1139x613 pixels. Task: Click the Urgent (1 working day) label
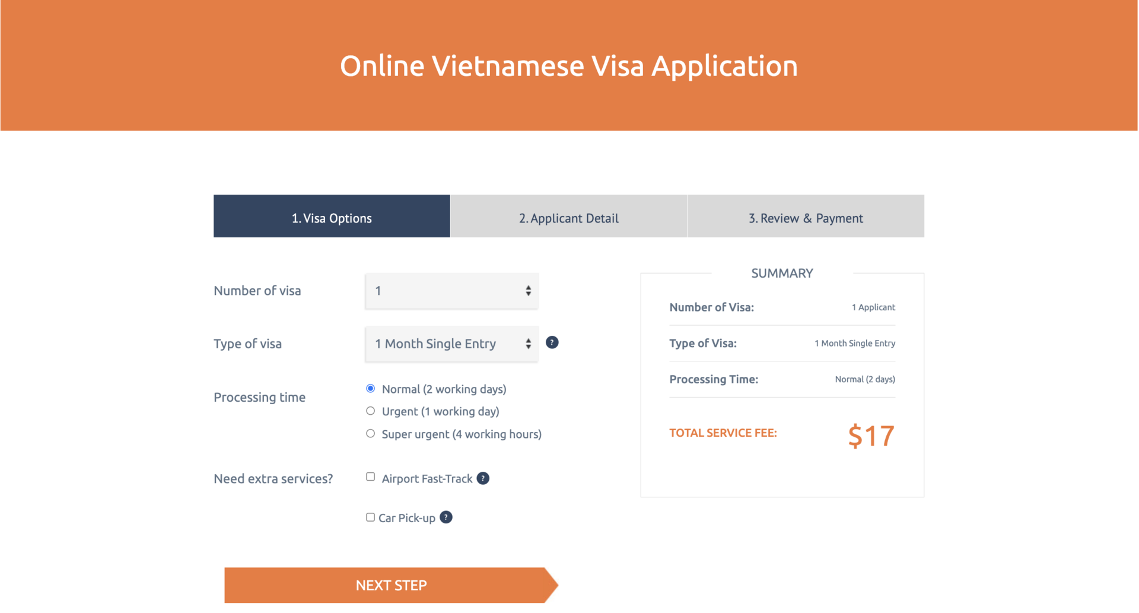[440, 412]
